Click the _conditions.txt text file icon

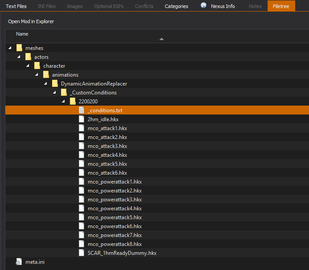pos(81,110)
